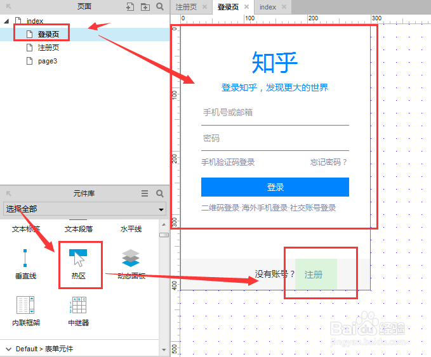Select the index root page
This screenshot has height=357, width=431.
pyautogui.click(x=35, y=21)
